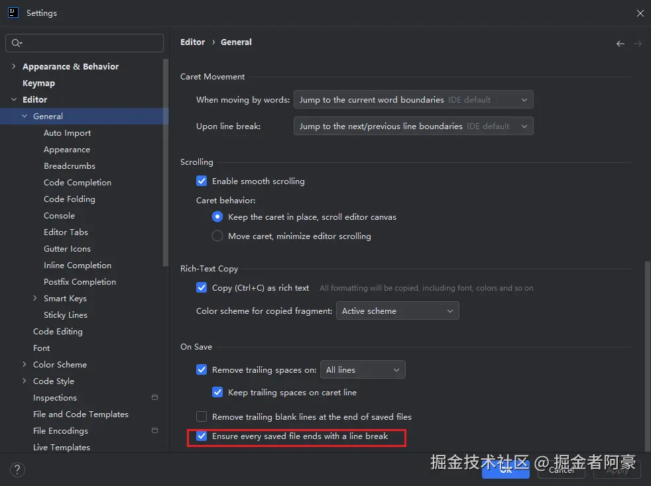Expand Appearance & Behavior tree node

[14, 66]
